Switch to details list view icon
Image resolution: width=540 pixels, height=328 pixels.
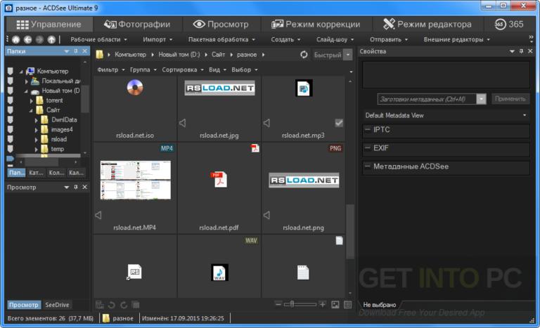point(348,305)
